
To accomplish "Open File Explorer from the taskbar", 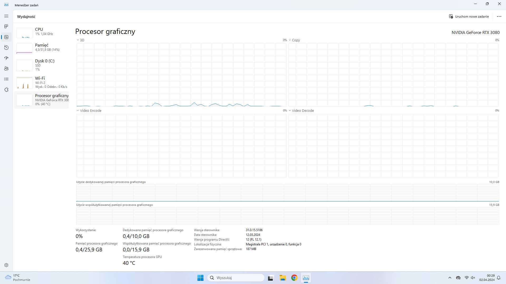I will [x=283, y=278].
